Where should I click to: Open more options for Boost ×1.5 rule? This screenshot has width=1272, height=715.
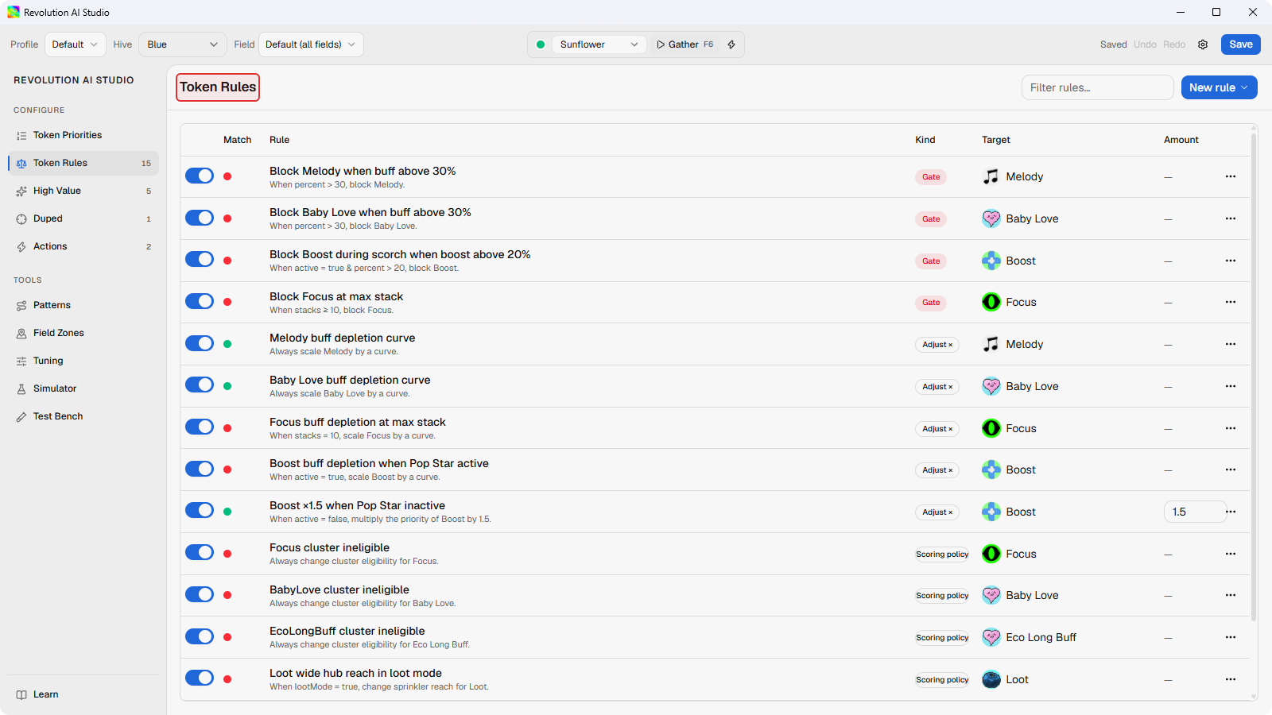pos(1231,512)
